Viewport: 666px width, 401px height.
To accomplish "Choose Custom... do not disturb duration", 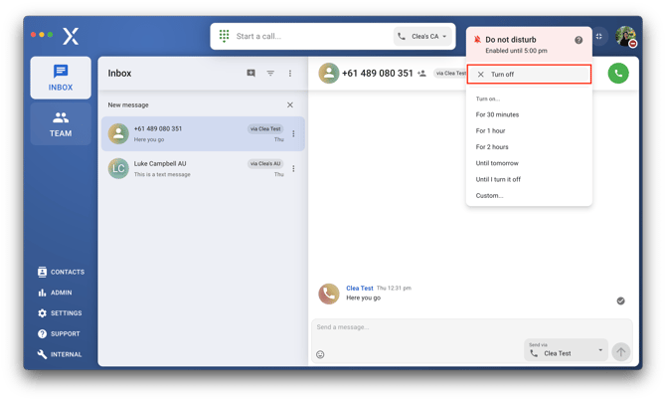I will [490, 196].
